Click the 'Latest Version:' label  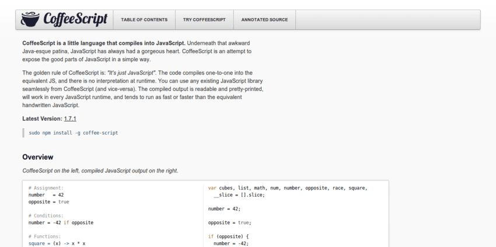(x=43, y=119)
